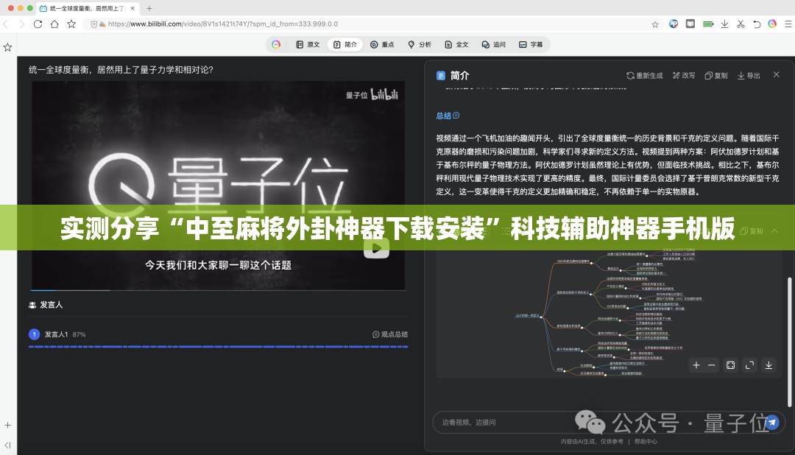Viewport: 795px width, 455px height.
Task: Reload the page with the refresh icon
Action: pyautogui.click(x=38, y=24)
